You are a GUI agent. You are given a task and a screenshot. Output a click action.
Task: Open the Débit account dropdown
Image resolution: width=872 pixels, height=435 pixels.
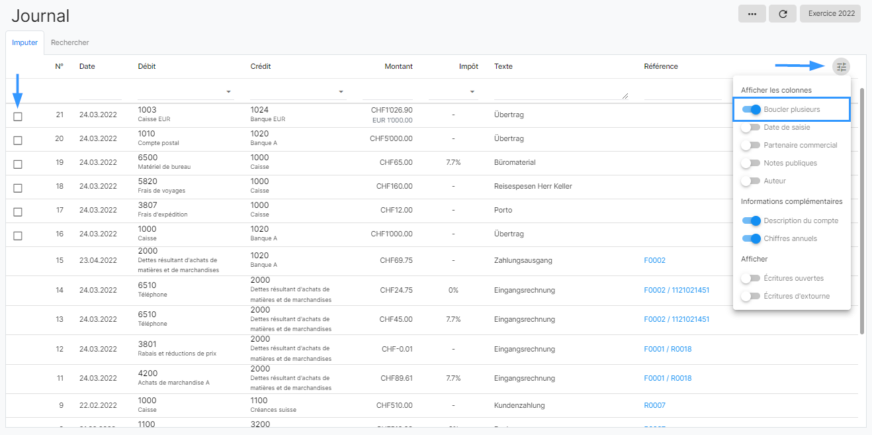coord(186,91)
